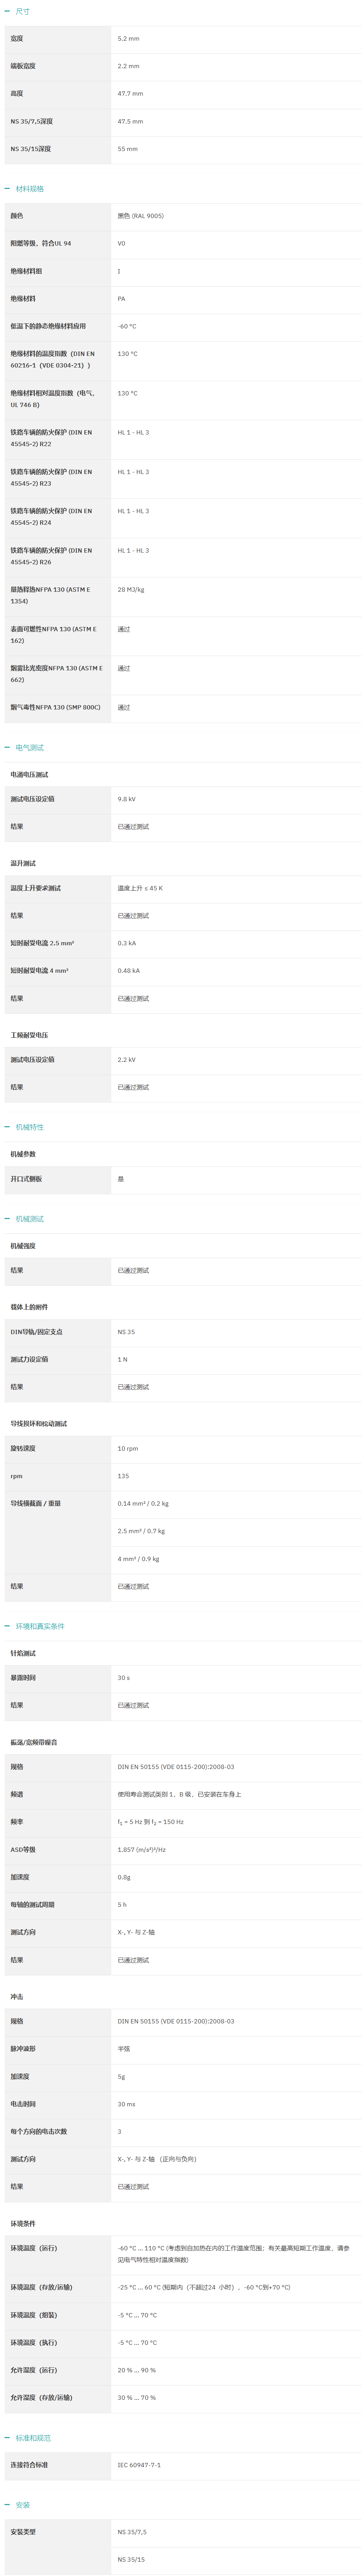Click the IEC 60947-7-1 standard value
363x2576 pixels.
tap(139, 2465)
